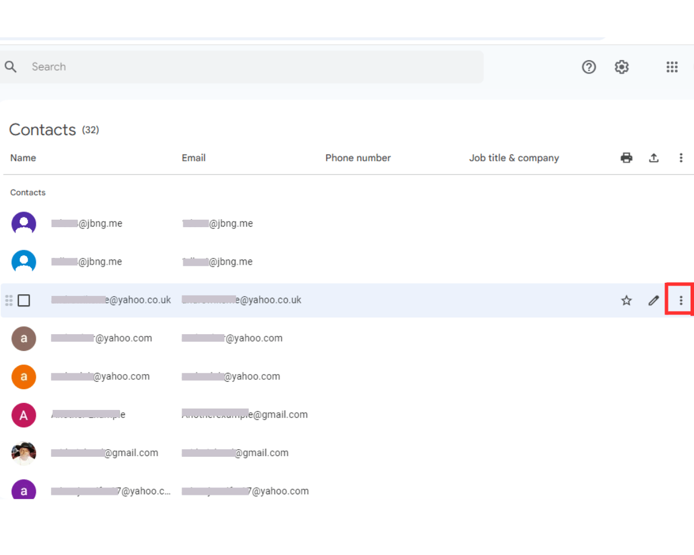Click the Job title & company header
This screenshot has width=694, height=555.
click(x=514, y=158)
